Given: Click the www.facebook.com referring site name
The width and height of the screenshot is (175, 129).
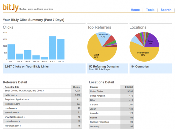Looking at the screenshot, I should click(x=14, y=117).
